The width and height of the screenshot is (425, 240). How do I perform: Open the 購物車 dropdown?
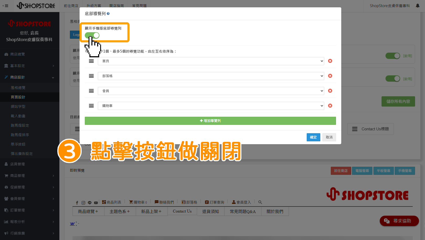tap(211, 106)
